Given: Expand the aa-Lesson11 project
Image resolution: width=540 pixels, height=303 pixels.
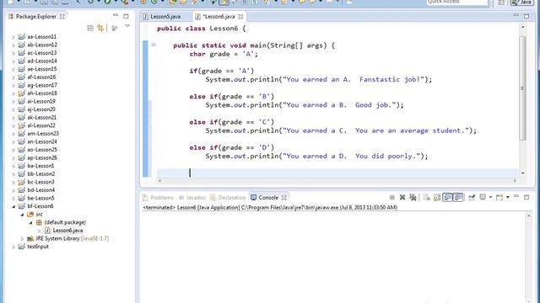Looking at the screenshot, I should [13, 37].
